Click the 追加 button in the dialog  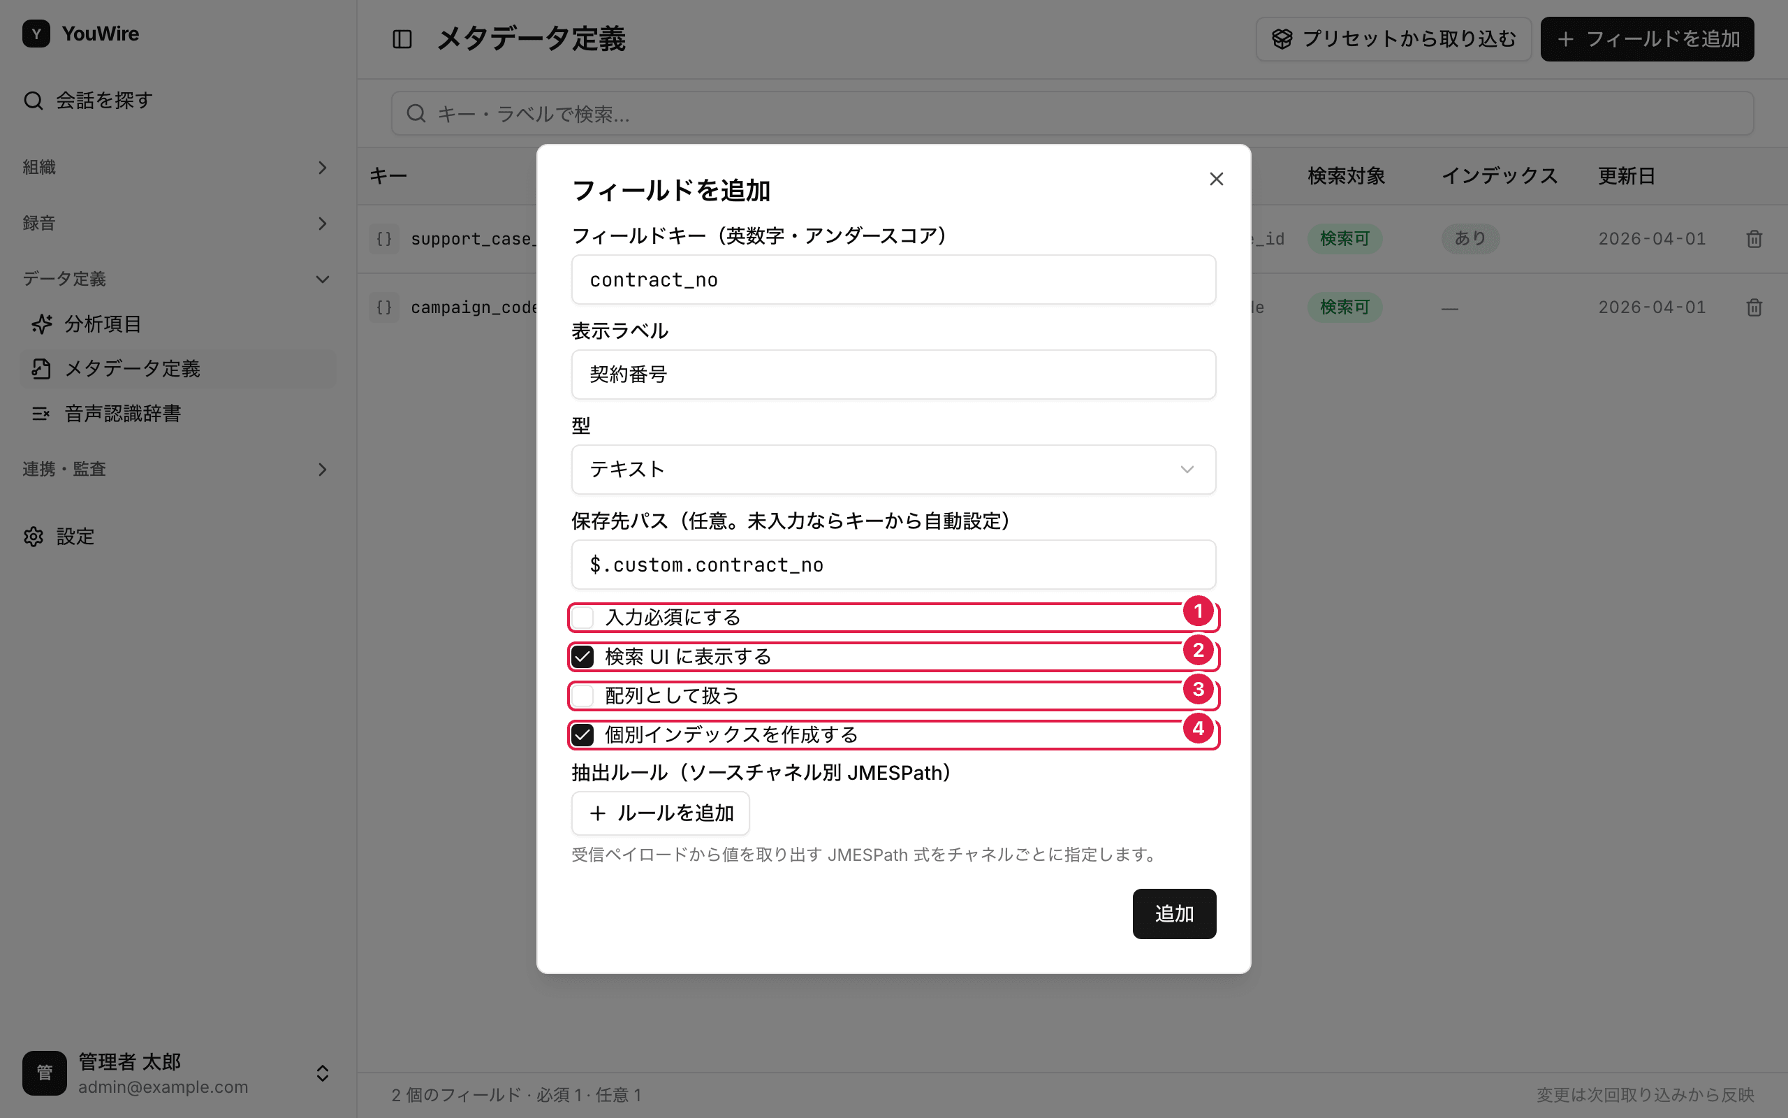tap(1174, 914)
